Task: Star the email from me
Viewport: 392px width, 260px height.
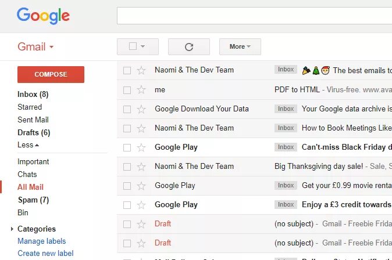Action: pos(141,90)
